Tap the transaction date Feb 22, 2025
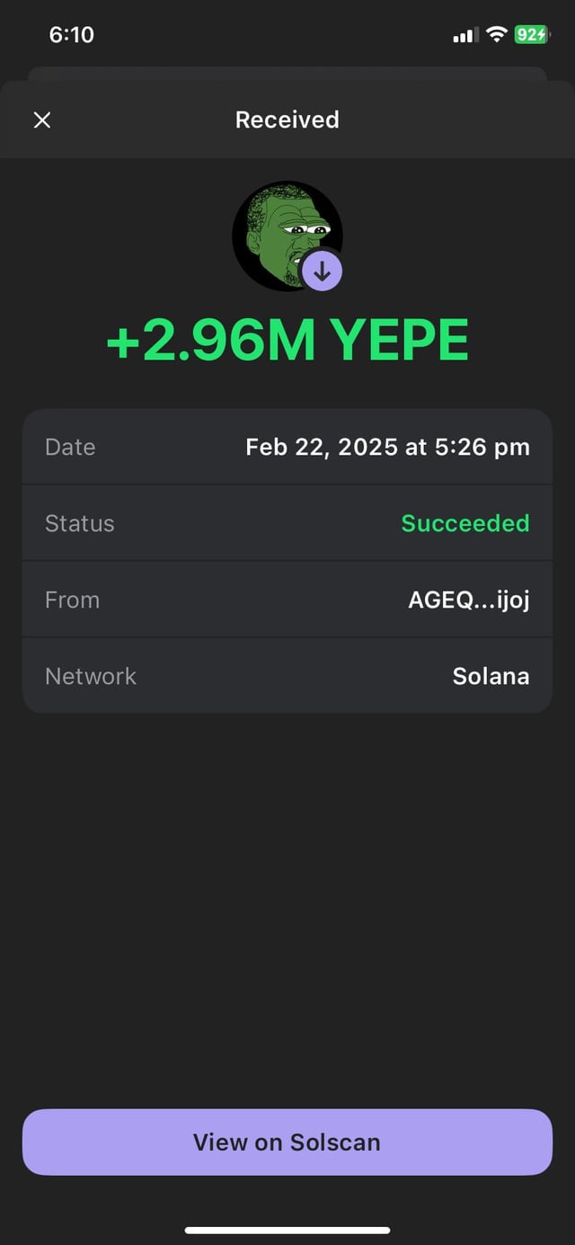The image size is (575, 1245). point(387,447)
